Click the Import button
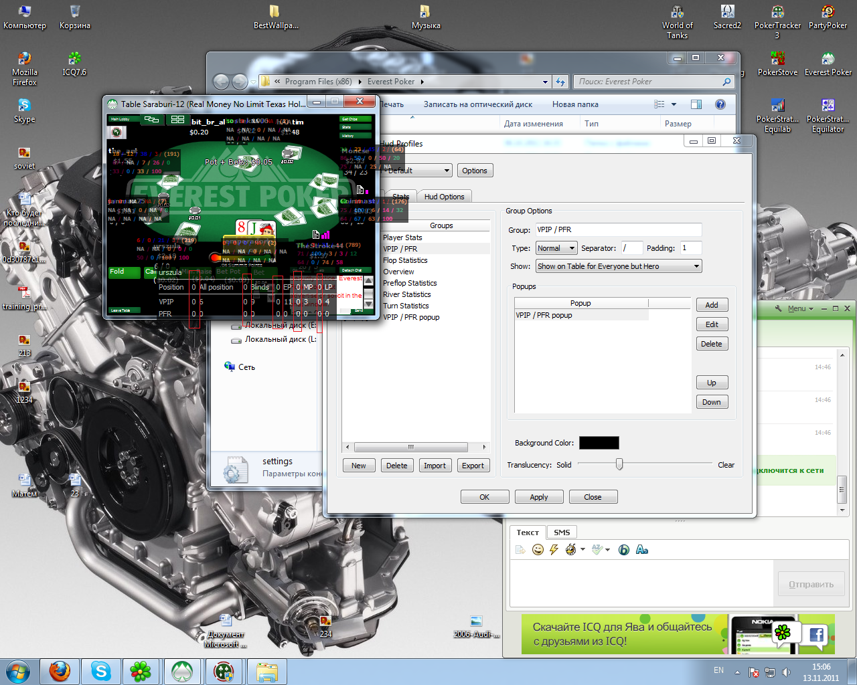 tap(435, 466)
